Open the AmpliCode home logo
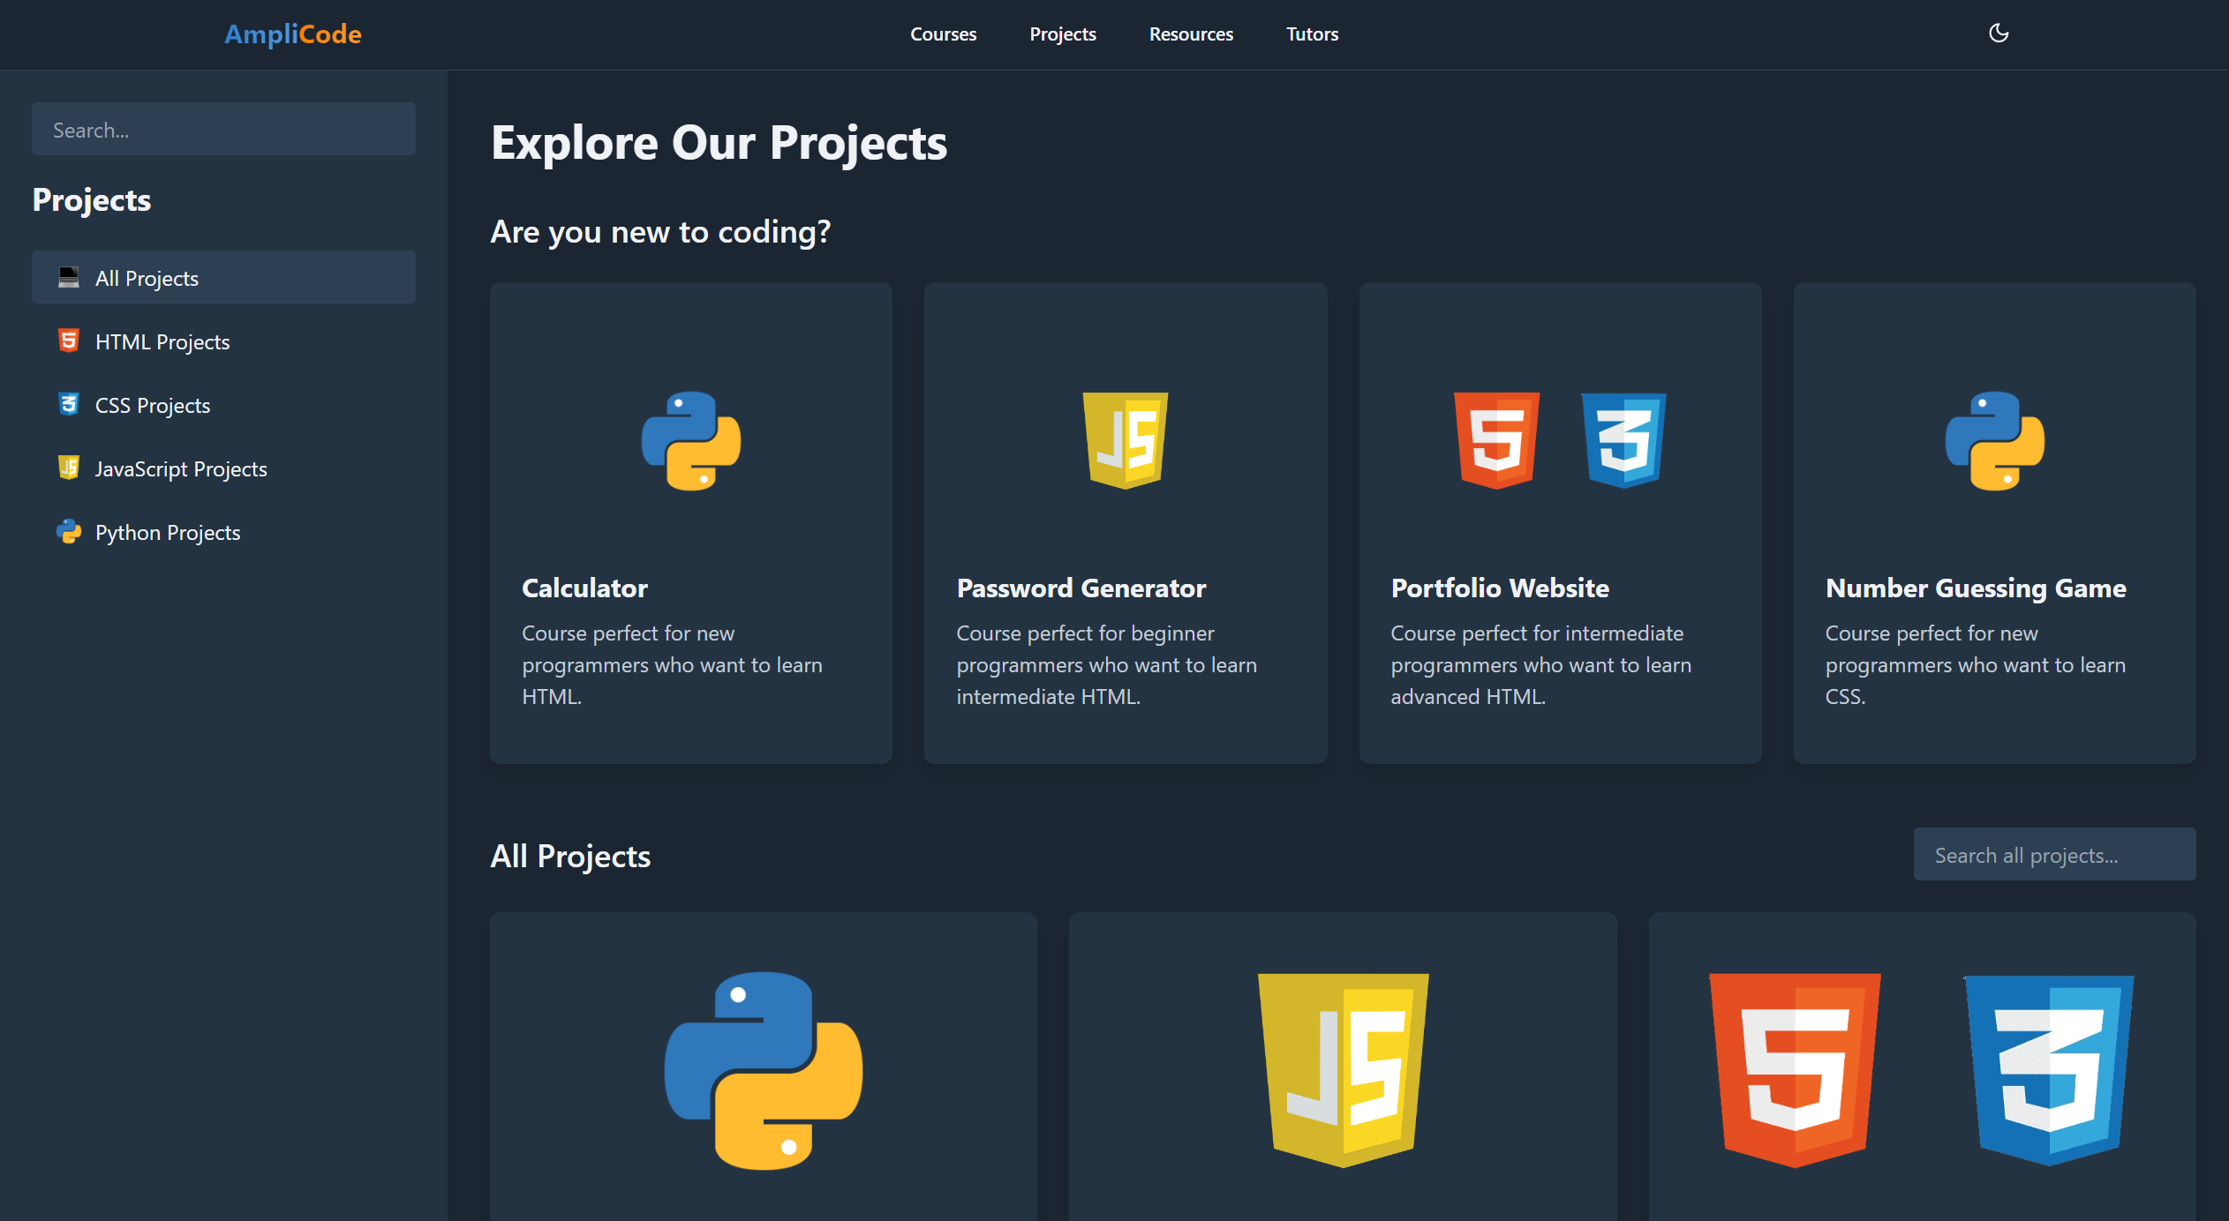Image resolution: width=2229 pixels, height=1221 pixels. click(292, 34)
